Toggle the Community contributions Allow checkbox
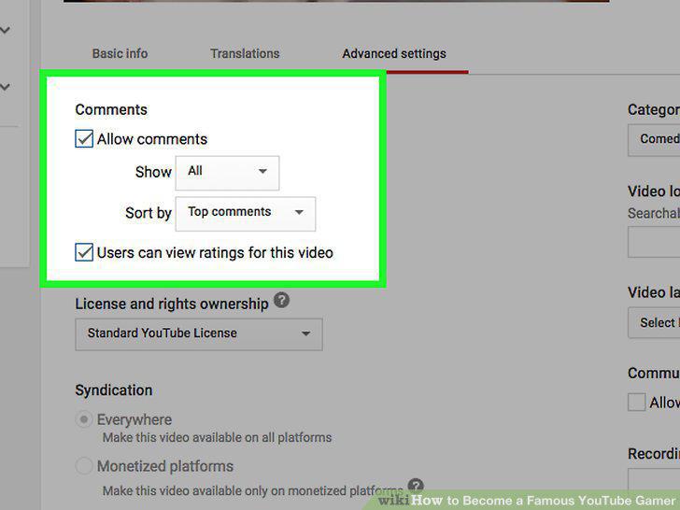The width and height of the screenshot is (680, 510). click(637, 402)
